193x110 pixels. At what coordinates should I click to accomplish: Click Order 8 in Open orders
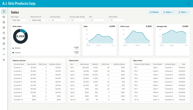[156, 93]
